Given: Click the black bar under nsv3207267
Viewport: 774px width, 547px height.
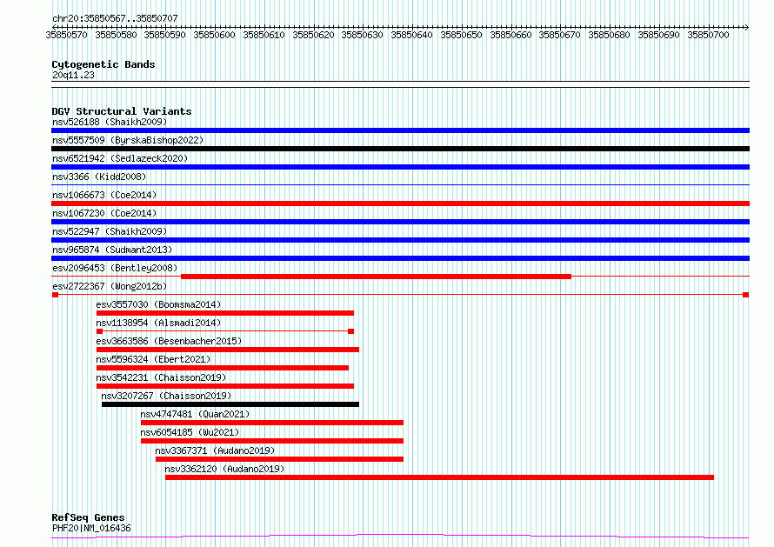Looking at the screenshot, I should 230,404.
